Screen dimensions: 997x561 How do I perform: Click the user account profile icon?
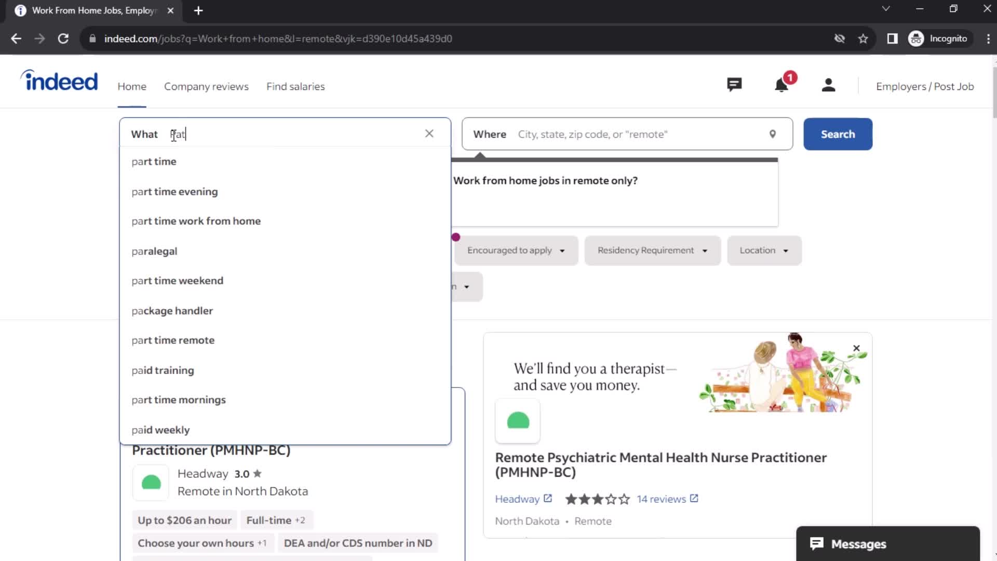[x=829, y=86]
